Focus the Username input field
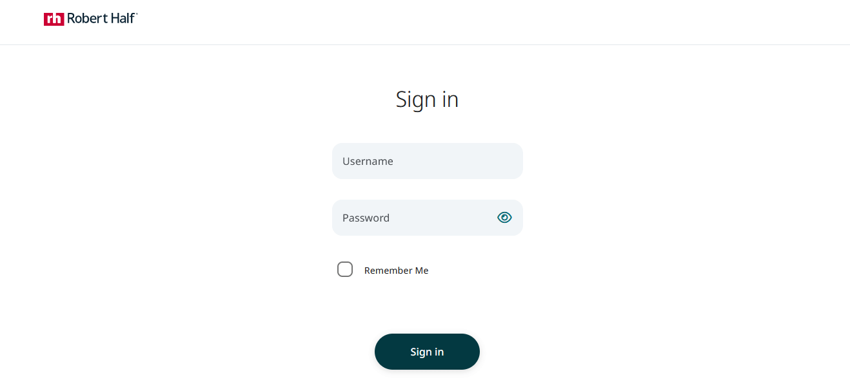 (x=427, y=161)
